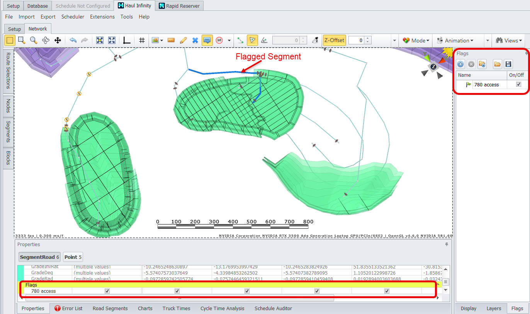Image resolution: width=530 pixels, height=314 pixels.
Task: Open the Error List tab
Action: 68,308
